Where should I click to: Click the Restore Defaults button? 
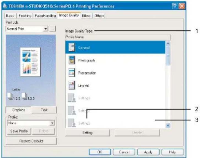coord(31,141)
